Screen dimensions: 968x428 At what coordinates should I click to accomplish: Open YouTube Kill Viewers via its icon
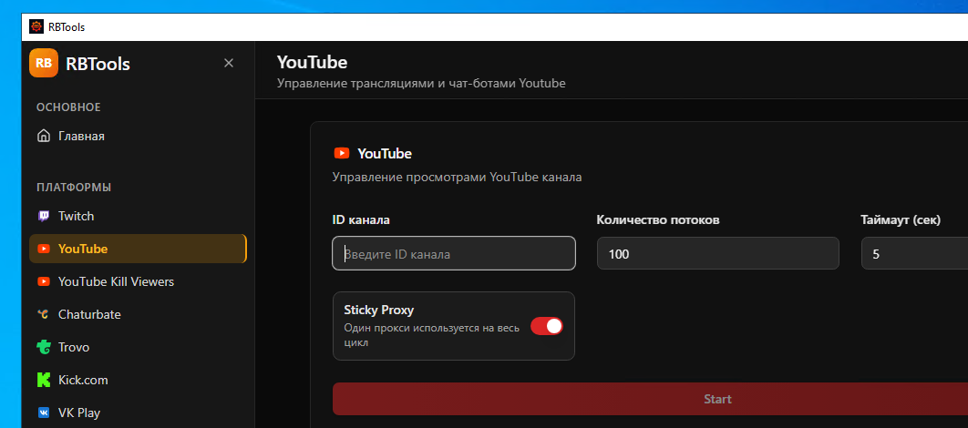[x=44, y=281]
